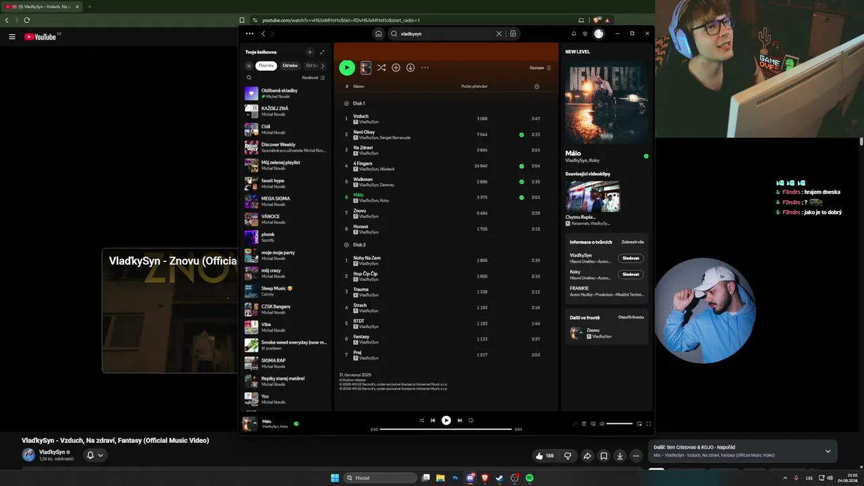Open the MEGA SIGMA playlist
This screenshot has height=486, width=864.
click(286, 201)
